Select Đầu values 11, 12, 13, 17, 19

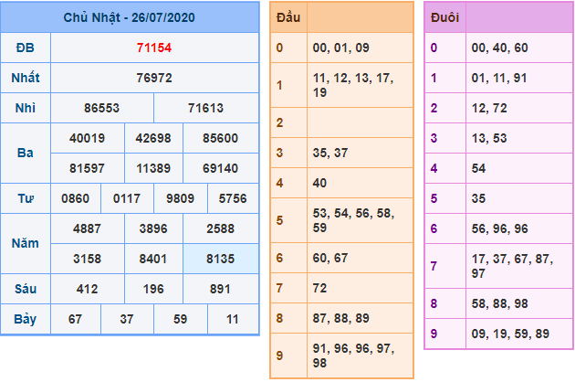pyautogui.click(x=353, y=85)
